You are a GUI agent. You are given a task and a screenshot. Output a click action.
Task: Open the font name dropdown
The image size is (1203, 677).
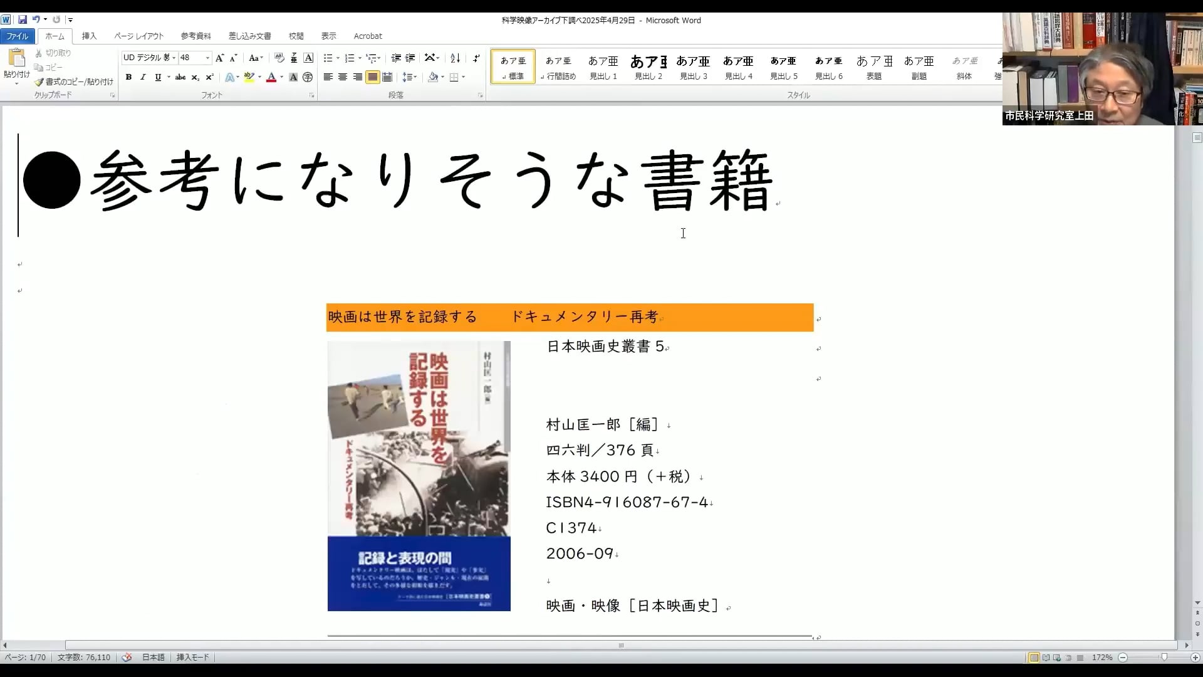click(174, 58)
